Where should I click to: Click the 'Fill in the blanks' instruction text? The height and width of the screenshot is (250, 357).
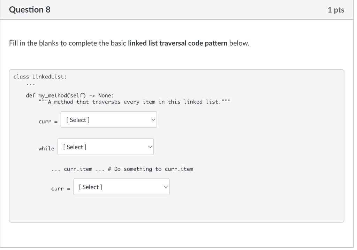(68, 44)
